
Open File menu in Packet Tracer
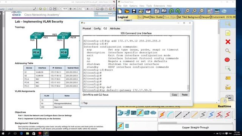pyautogui.click(x=119, y=6)
